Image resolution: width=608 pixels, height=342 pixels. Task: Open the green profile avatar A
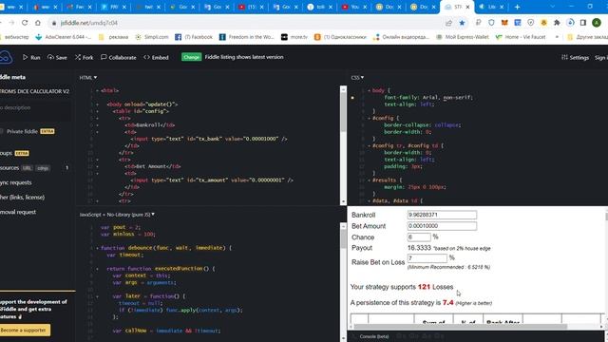pos(597,23)
